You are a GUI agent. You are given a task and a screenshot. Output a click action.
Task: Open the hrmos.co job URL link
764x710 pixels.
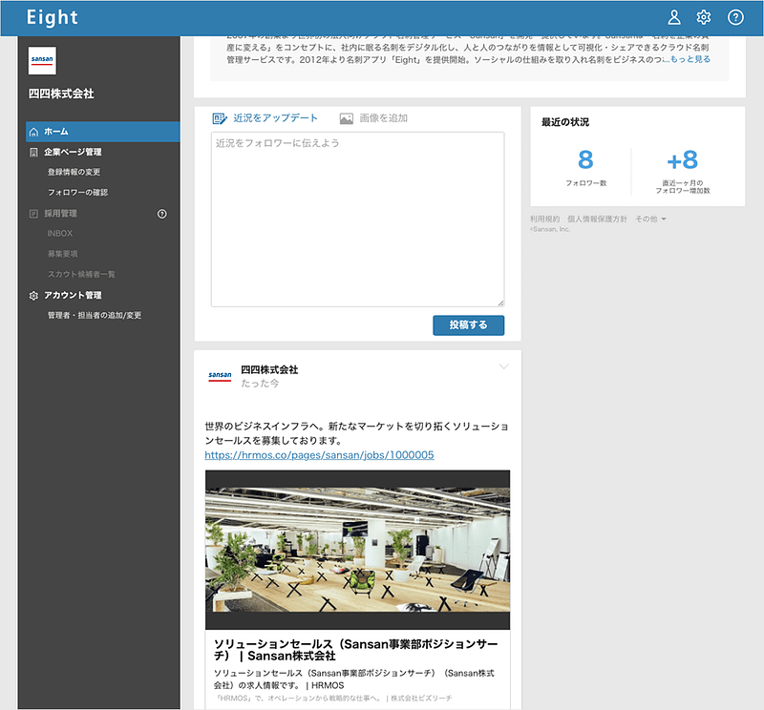319,455
